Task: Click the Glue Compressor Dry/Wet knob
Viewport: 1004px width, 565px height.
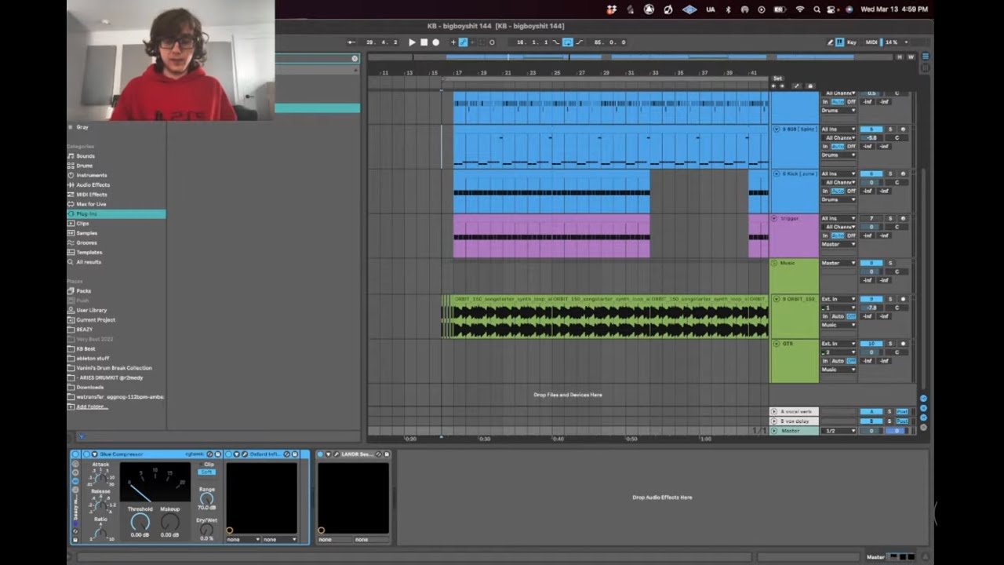Action: (x=206, y=529)
